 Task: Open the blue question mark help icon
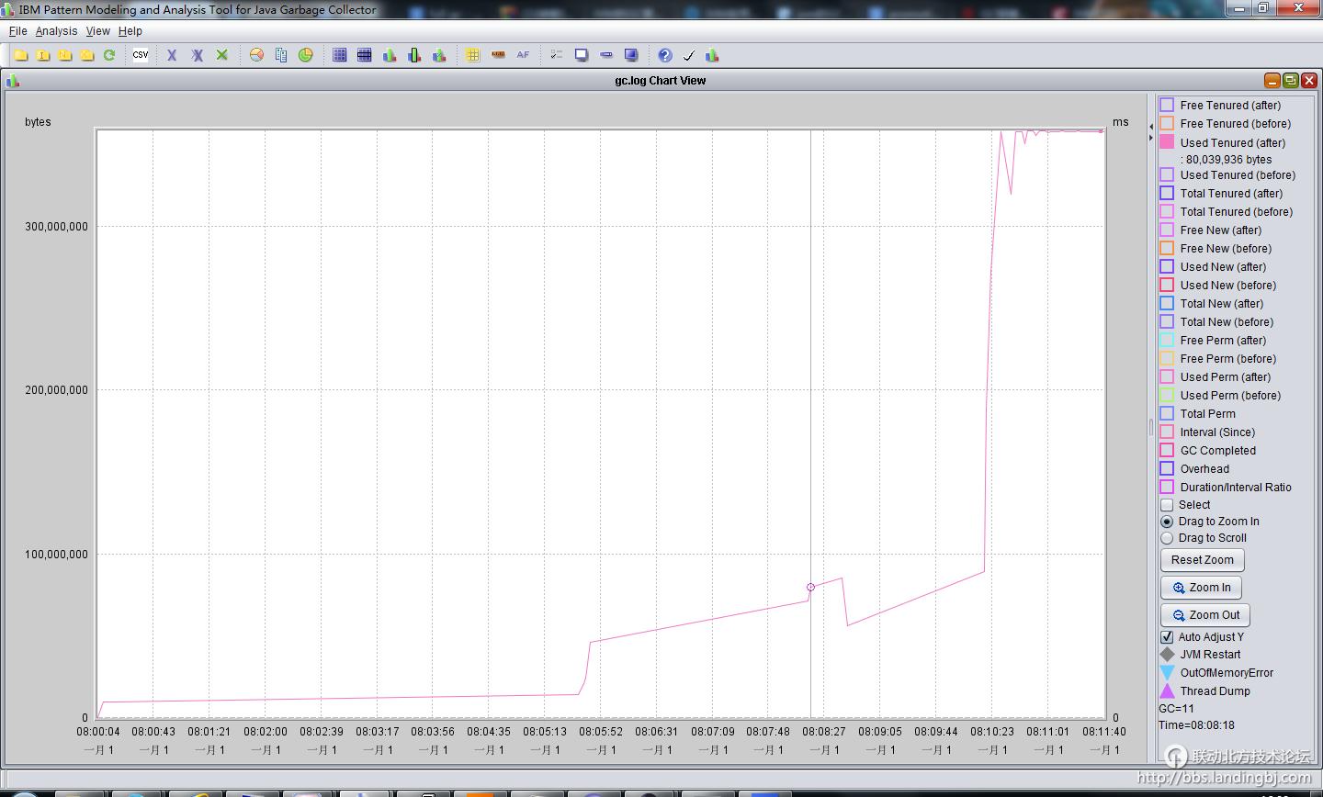665,55
